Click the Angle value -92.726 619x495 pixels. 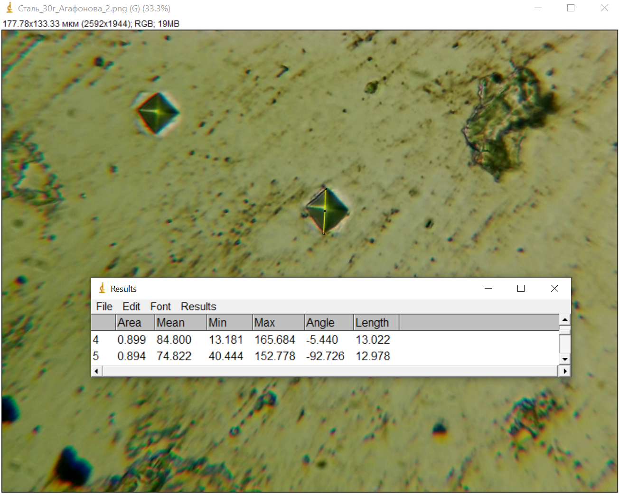325,356
